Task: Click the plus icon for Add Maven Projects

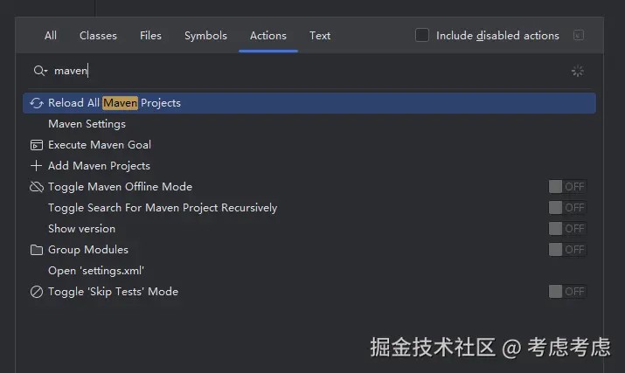Action: pyautogui.click(x=37, y=166)
